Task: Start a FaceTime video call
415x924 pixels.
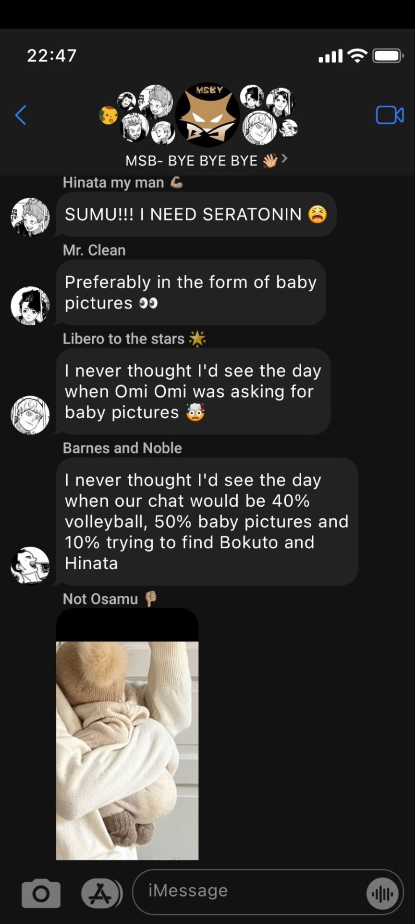Action: [x=389, y=115]
